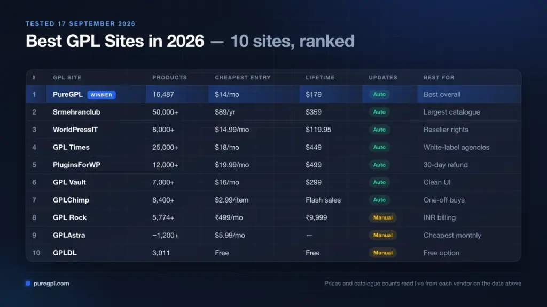
Task: Select the GPL Times site name
Action: pyautogui.click(x=71, y=147)
